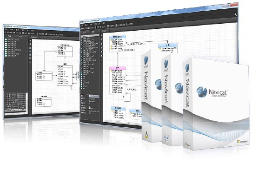Select the pointer tool in front window palette
This screenshot has width=279, height=170.
pyautogui.click(x=101, y=35)
